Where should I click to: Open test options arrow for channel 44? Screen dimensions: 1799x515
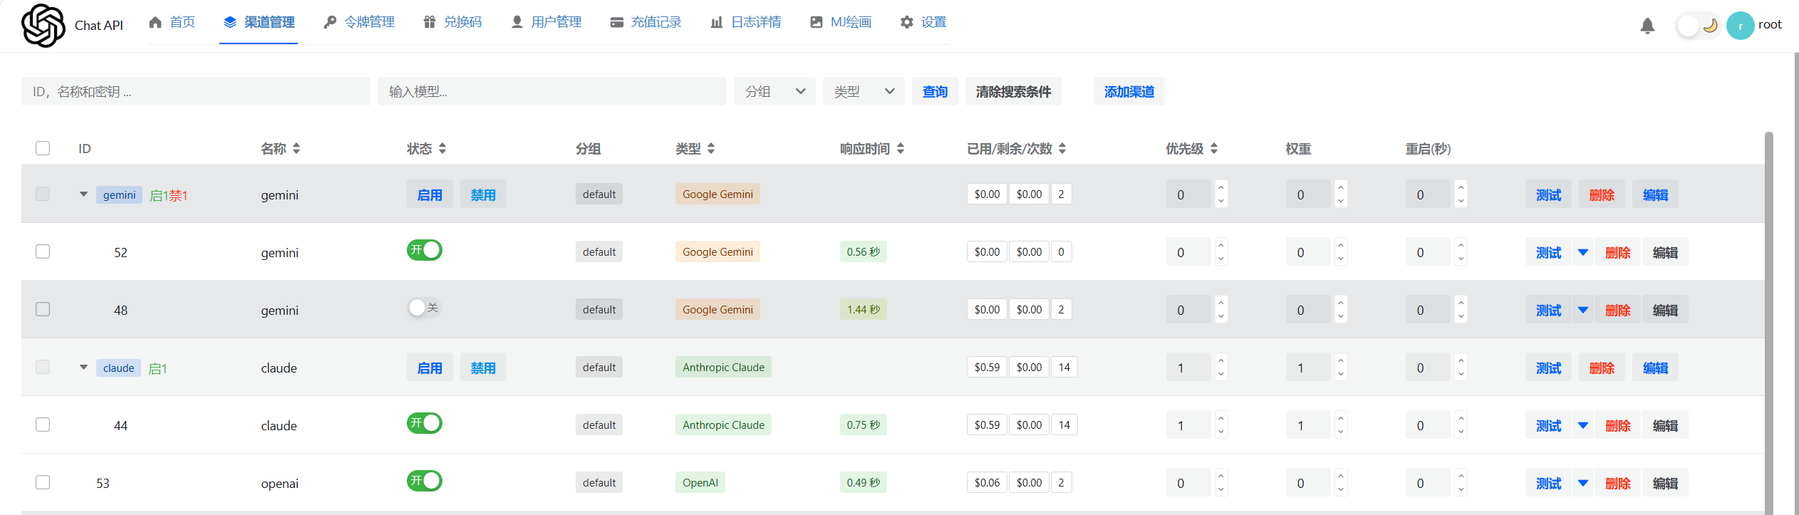1583,425
